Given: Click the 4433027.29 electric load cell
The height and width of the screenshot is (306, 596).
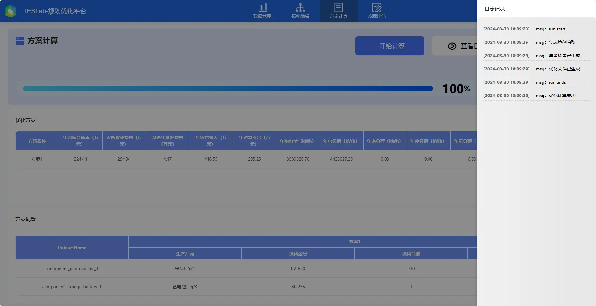Looking at the screenshot, I should [x=341, y=159].
